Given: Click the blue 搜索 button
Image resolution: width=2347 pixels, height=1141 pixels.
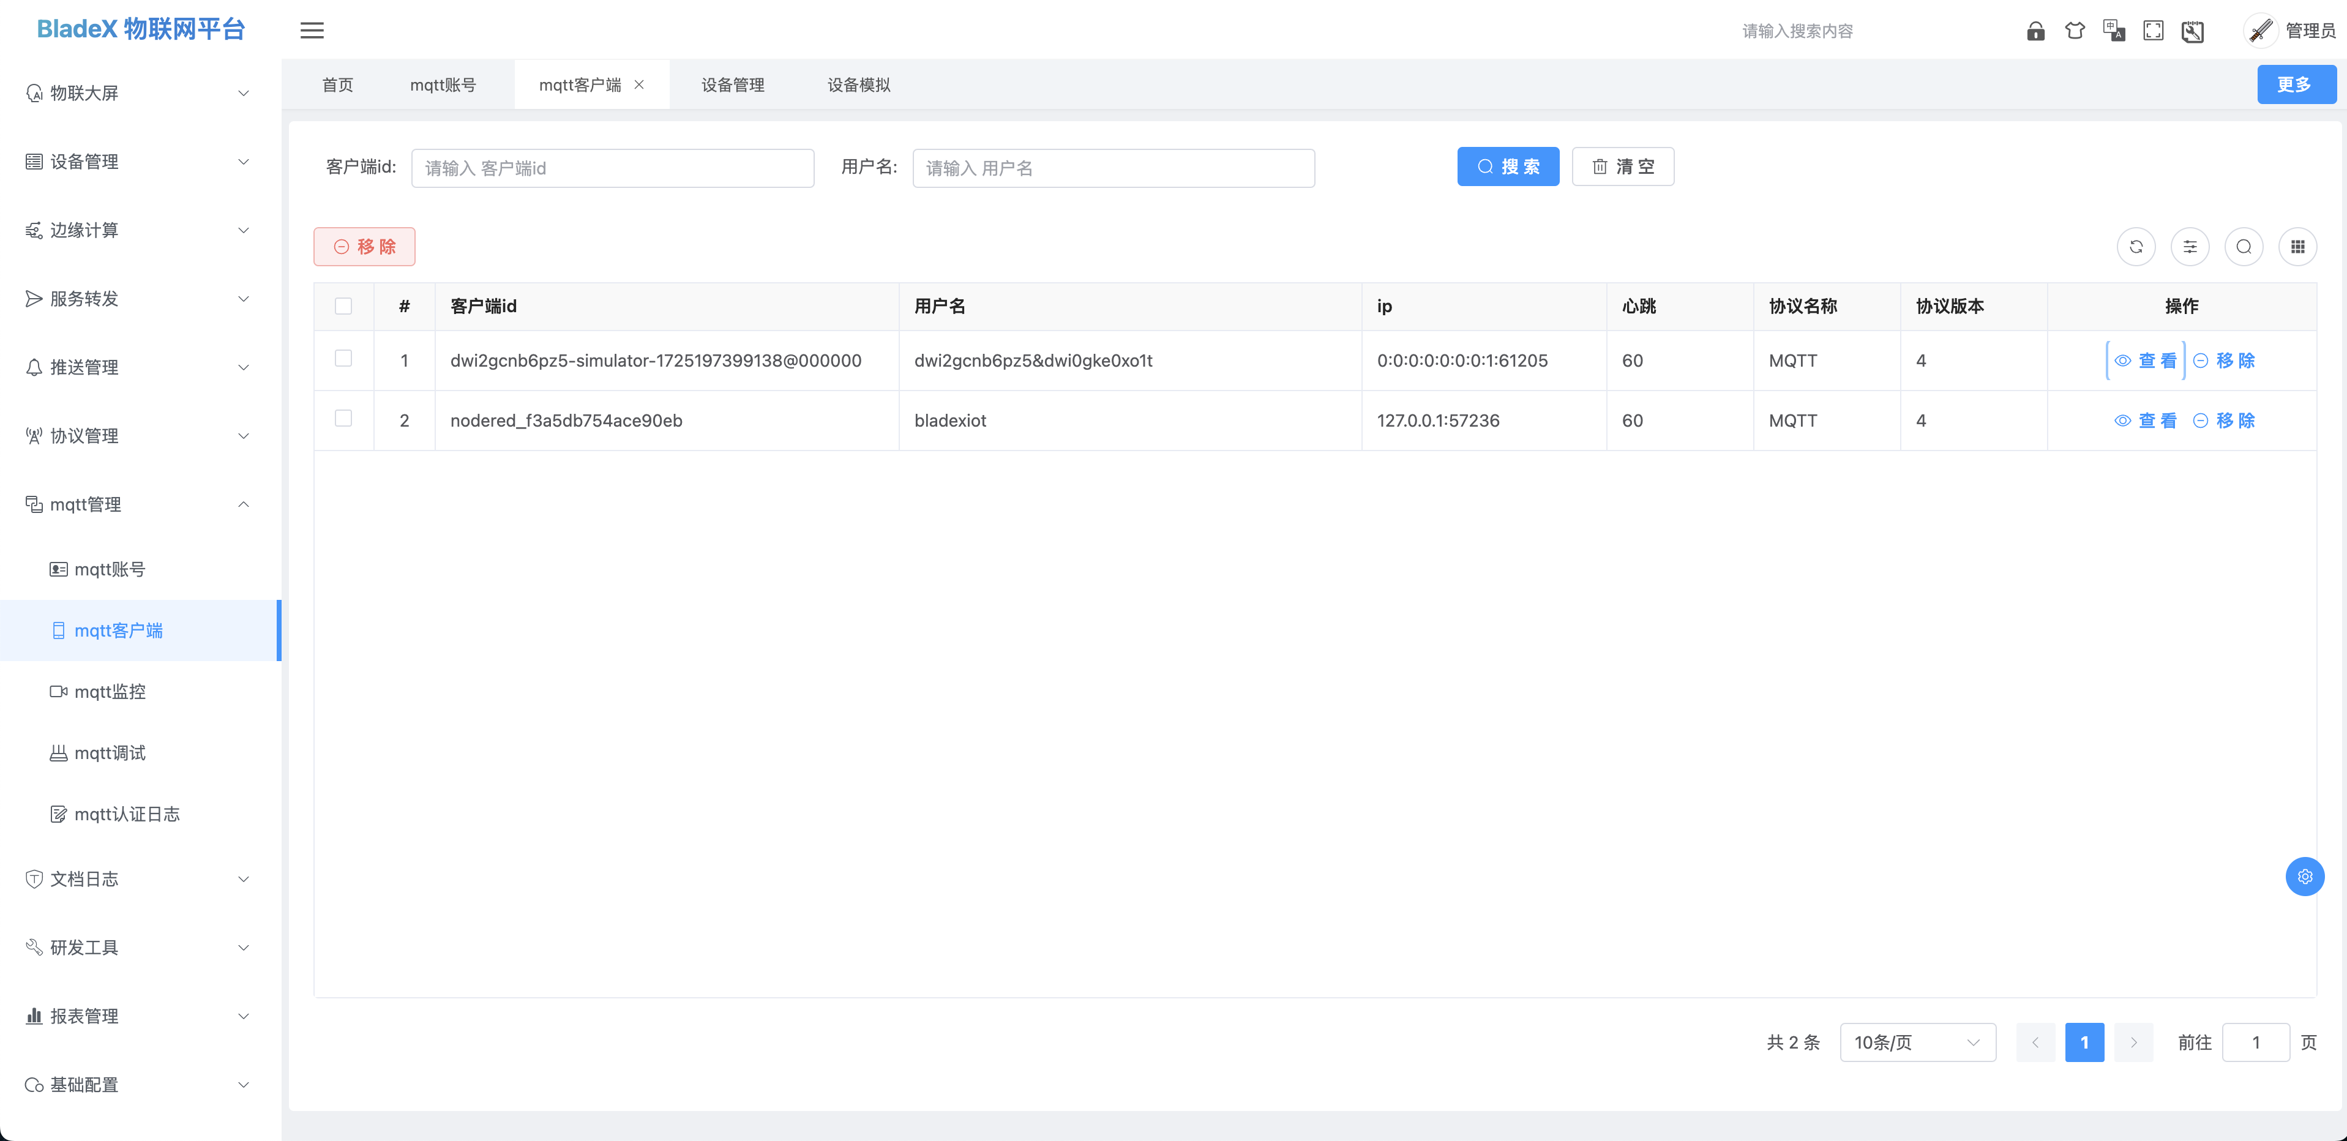Looking at the screenshot, I should pos(1508,166).
